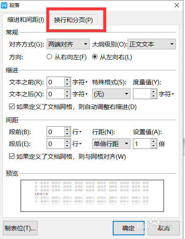This screenshot has height=239, width=185.
Task: Decrease the 段前 spacing with down arrow
Action: [67, 134]
